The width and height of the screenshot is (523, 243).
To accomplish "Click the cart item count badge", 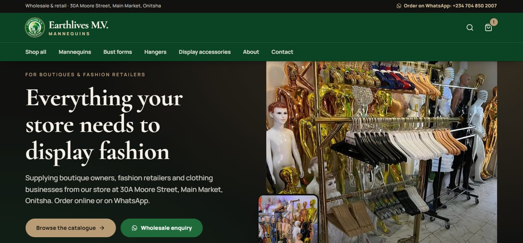I will pos(494,22).
